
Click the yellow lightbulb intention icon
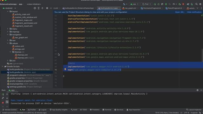65,69
